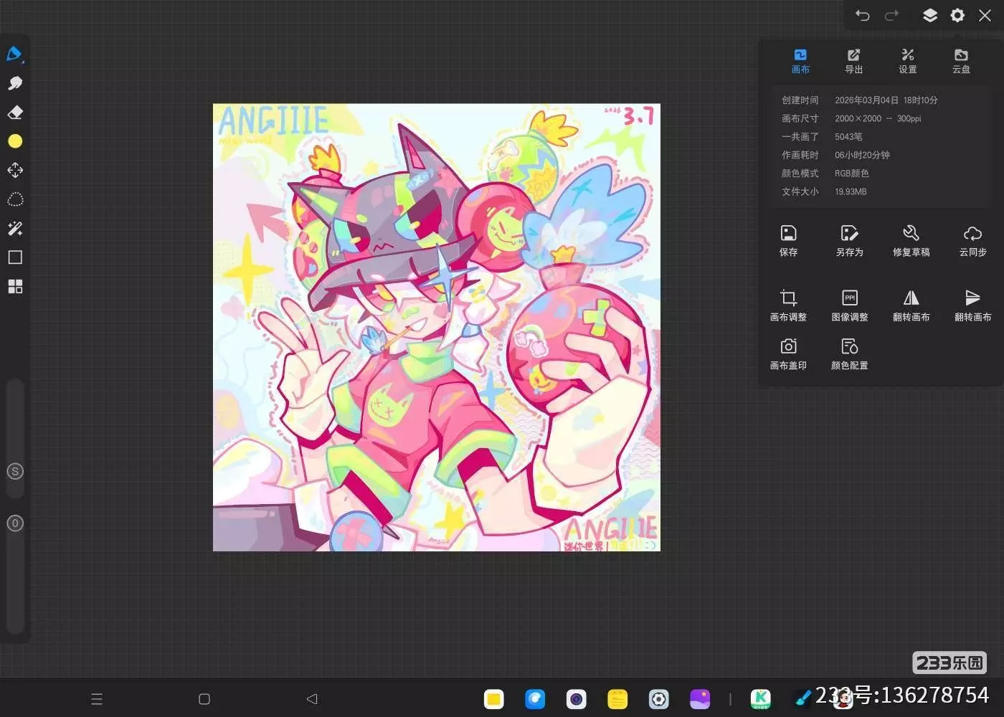1004x717 pixels.
Task: Click 修复草稿 repair draft button
Action: point(911,240)
